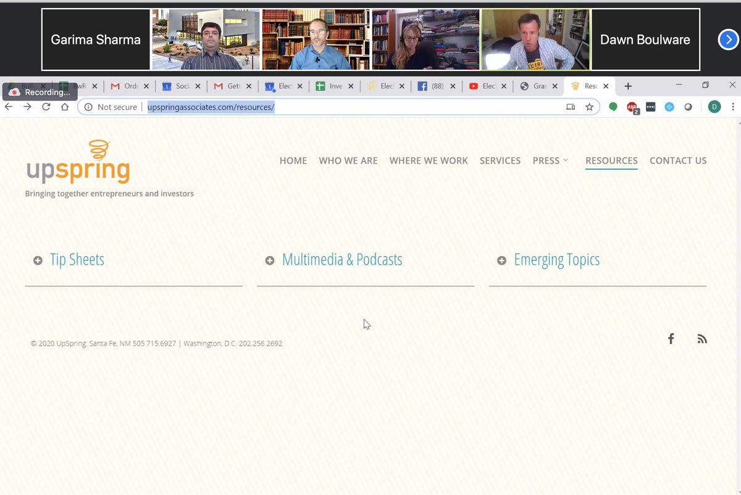This screenshot has width=741, height=495.
Task: Open the browser home page icon
Action: click(65, 107)
